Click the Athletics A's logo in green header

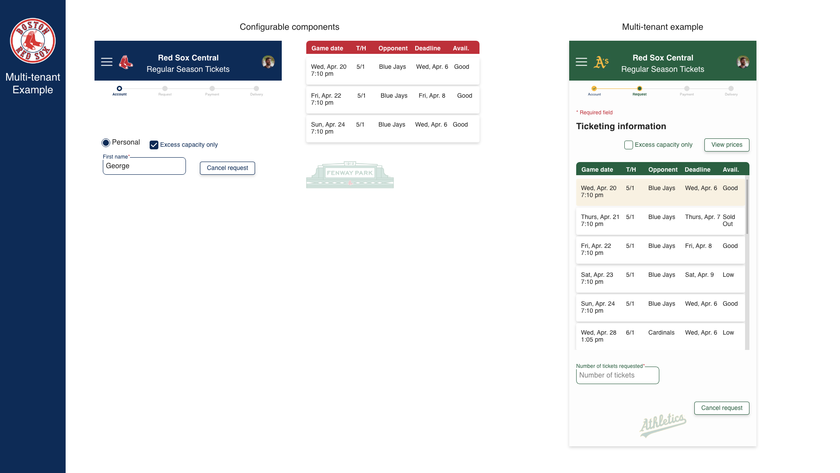click(x=601, y=62)
